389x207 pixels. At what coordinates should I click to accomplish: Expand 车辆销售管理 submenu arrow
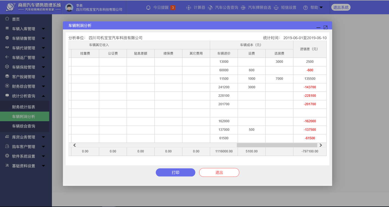click(43, 38)
